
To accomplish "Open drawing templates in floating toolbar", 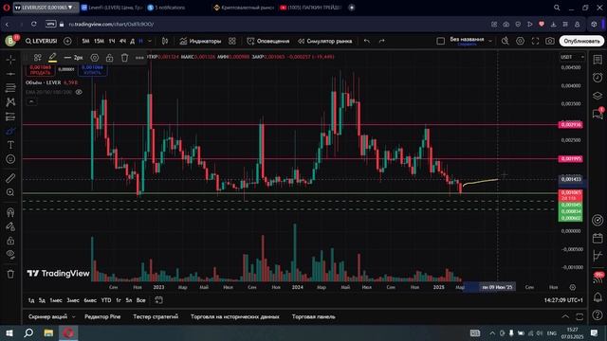I will click(x=38, y=58).
